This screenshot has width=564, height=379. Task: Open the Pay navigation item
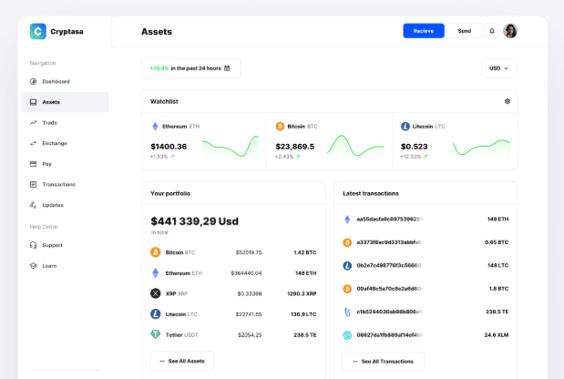tap(65, 164)
